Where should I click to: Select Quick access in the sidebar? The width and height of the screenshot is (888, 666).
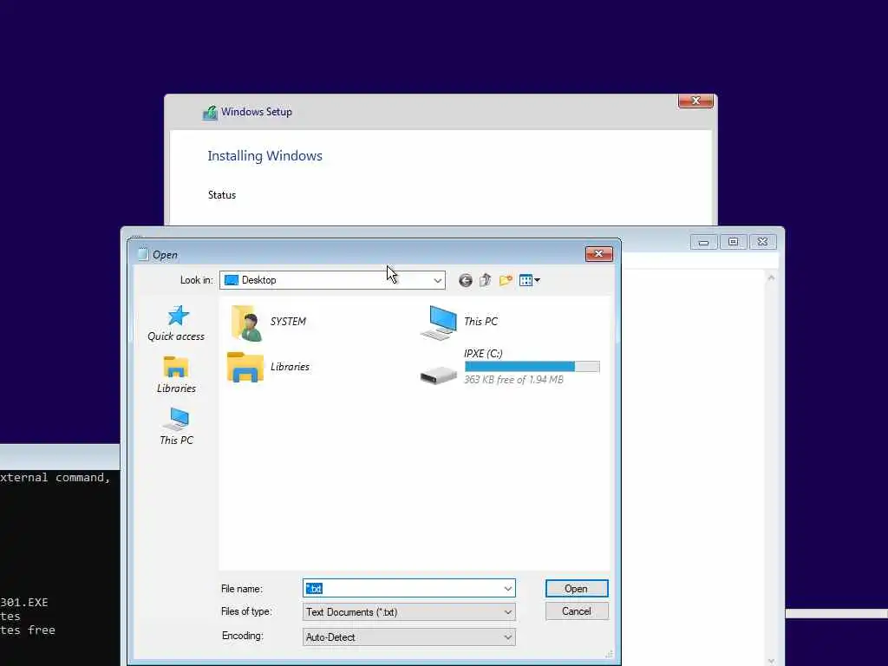[x=176, y=323]
